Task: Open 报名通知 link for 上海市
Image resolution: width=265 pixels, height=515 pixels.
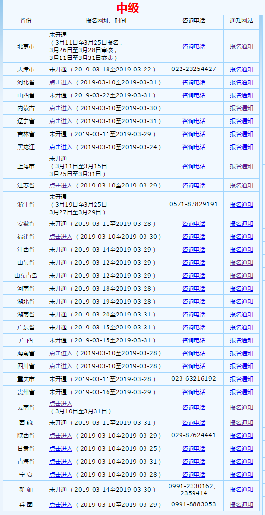Action: 241,166
